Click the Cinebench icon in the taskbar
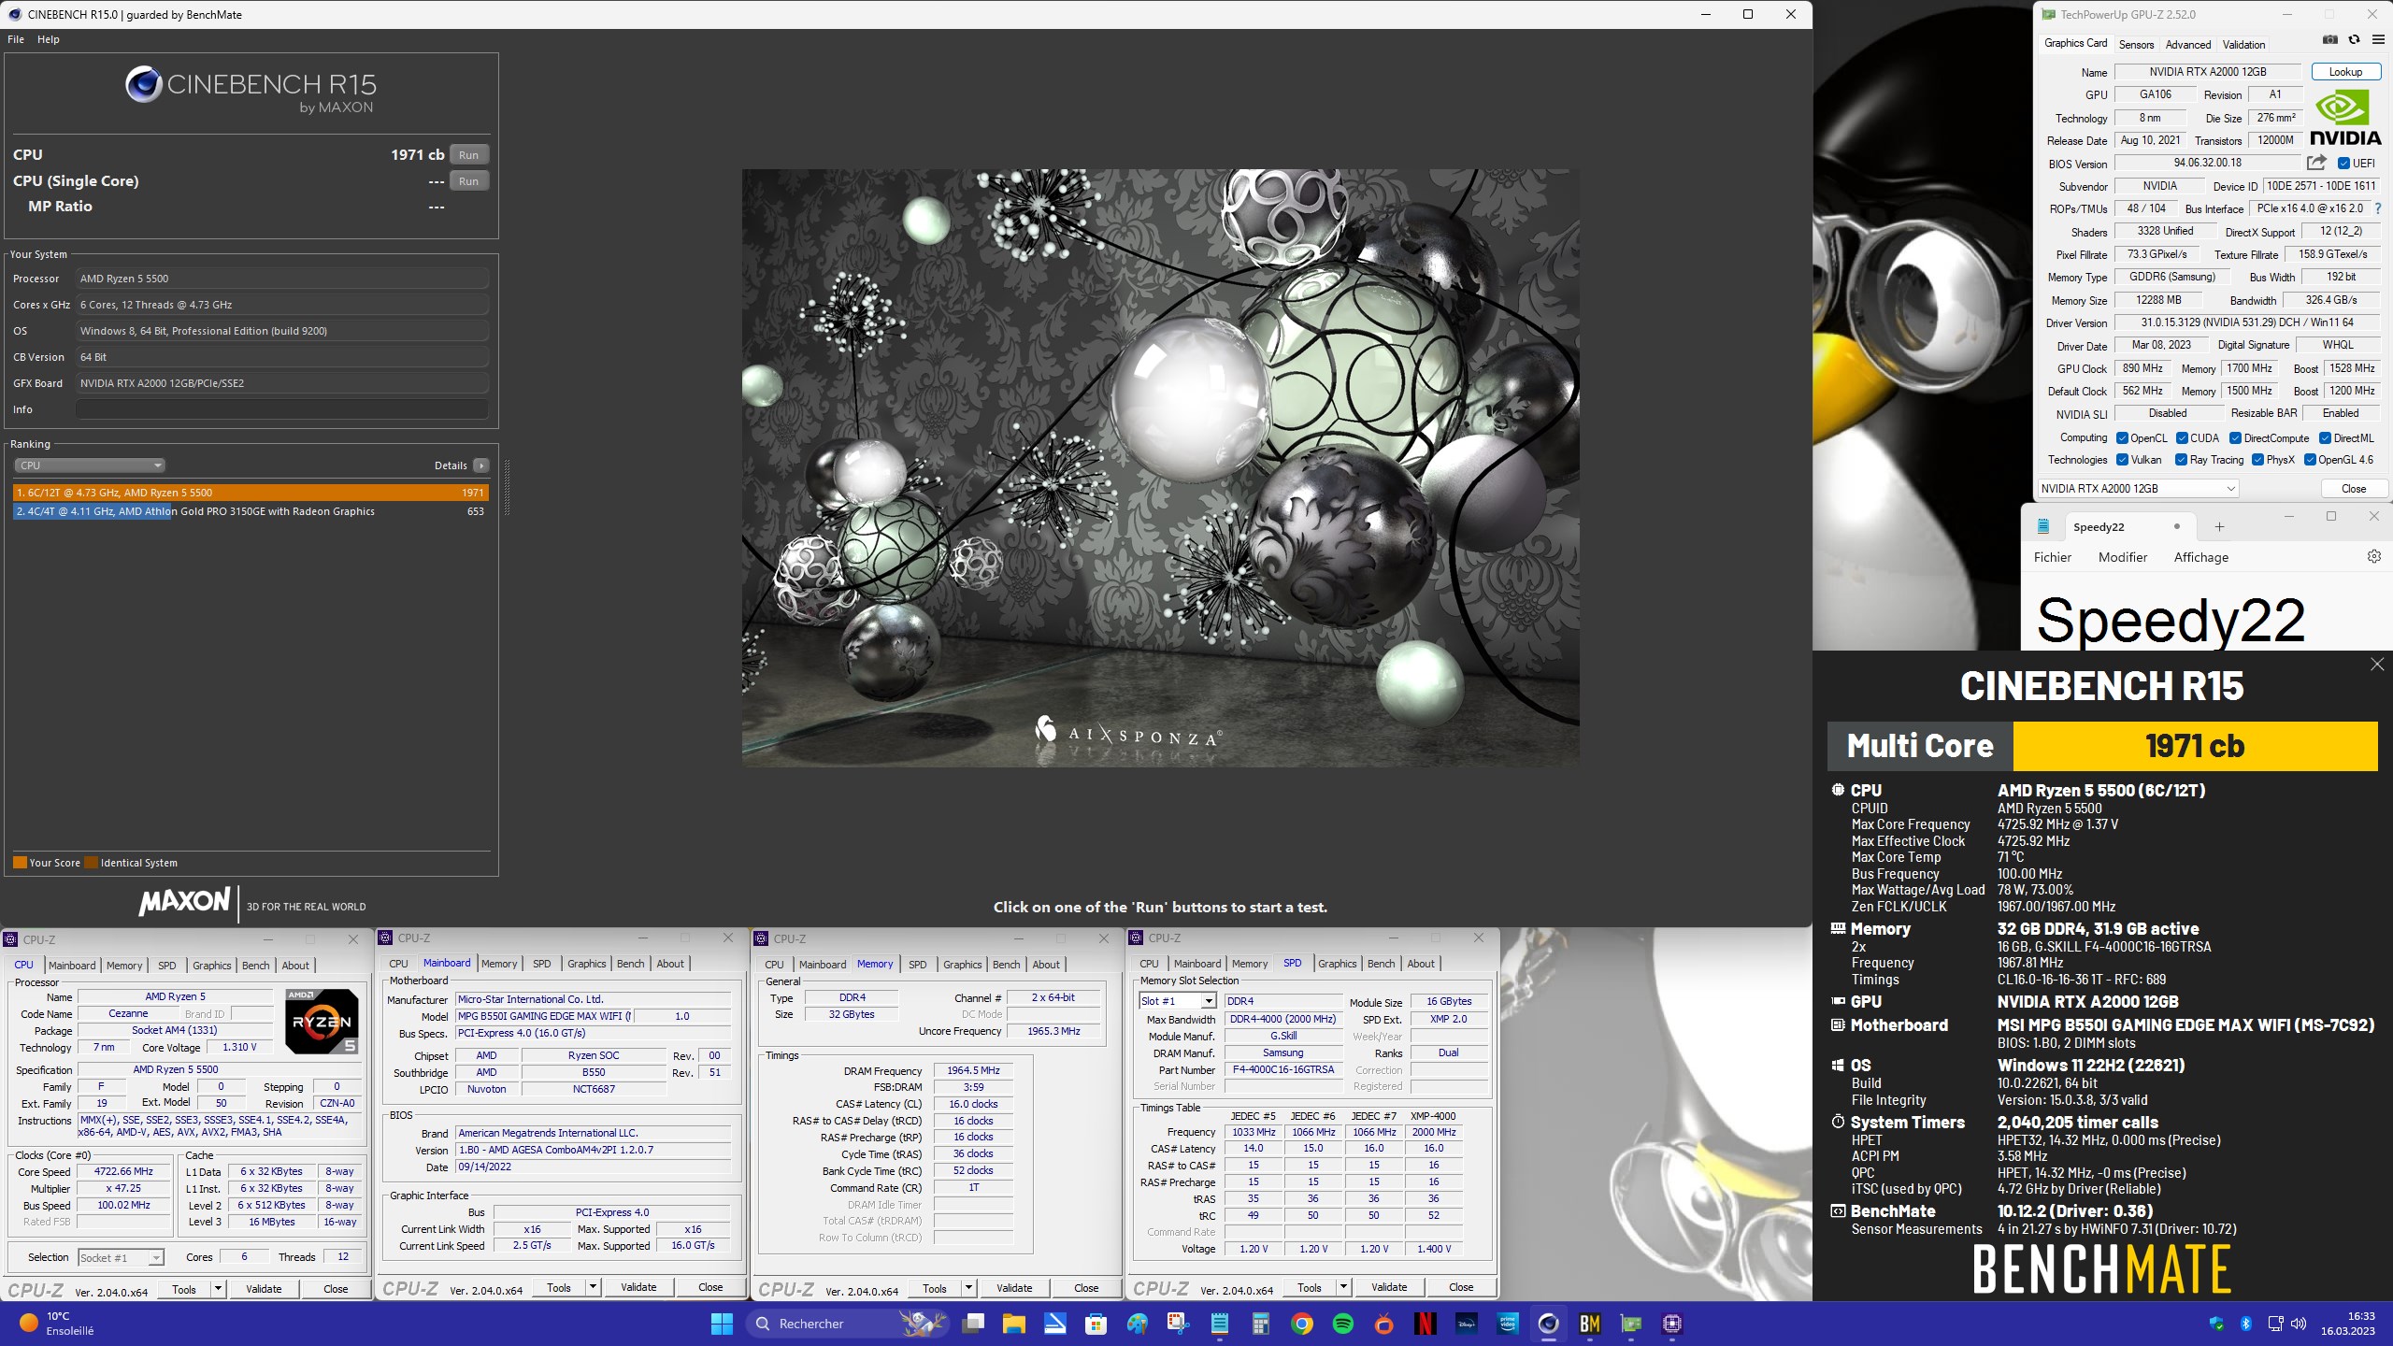The width and height of the screenshot is (2393, 1346). pos(1549,1324)
